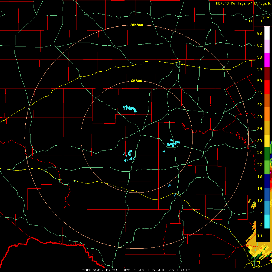Click the '26' legend value
Viewport: 272px width, 272px height.
[x=260, y=153]
